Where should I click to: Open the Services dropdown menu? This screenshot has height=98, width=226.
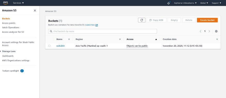coord(18,3)
